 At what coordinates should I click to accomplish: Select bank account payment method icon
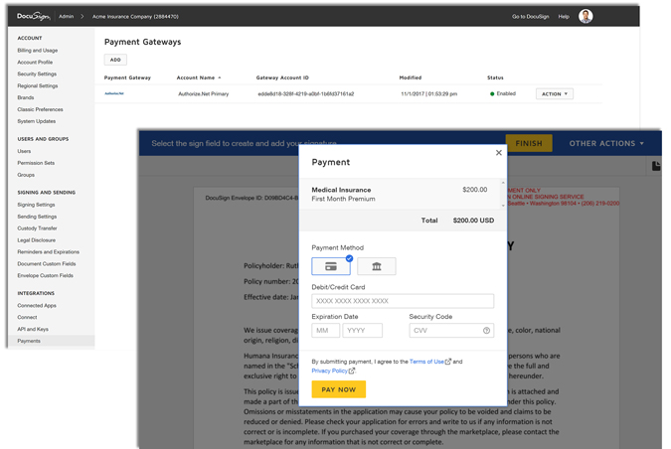(376, 266)
